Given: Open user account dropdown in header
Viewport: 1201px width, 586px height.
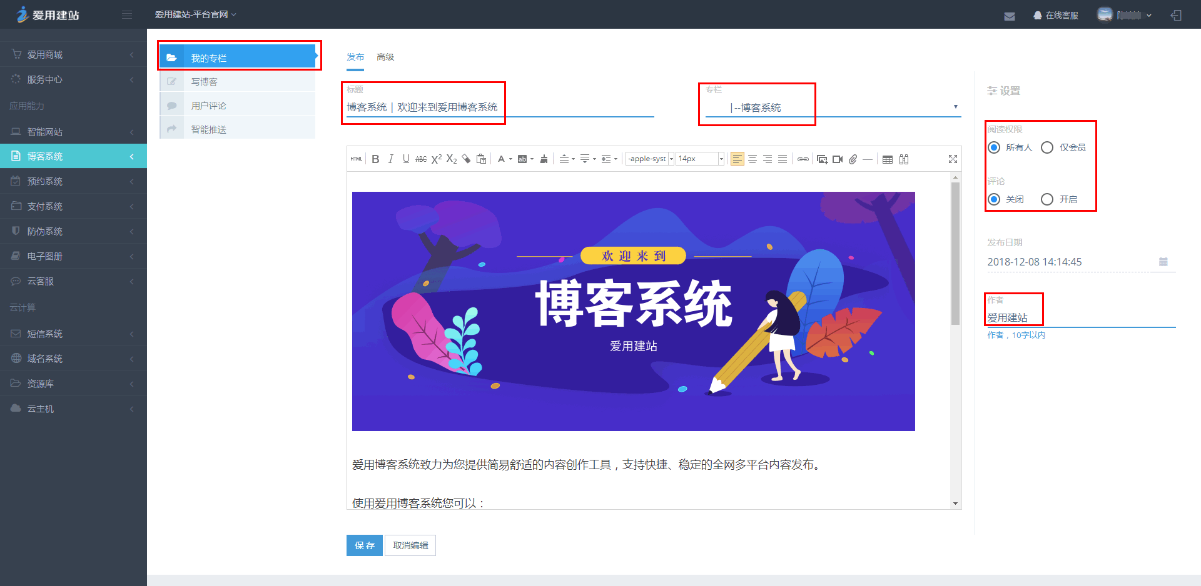Looking at the screenshot, I should tap(1125, 15).
